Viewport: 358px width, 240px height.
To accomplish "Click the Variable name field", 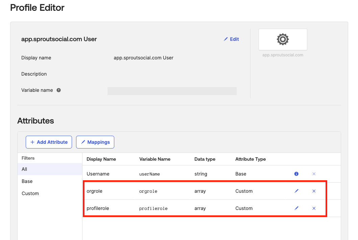I will (x=172, y=91).
